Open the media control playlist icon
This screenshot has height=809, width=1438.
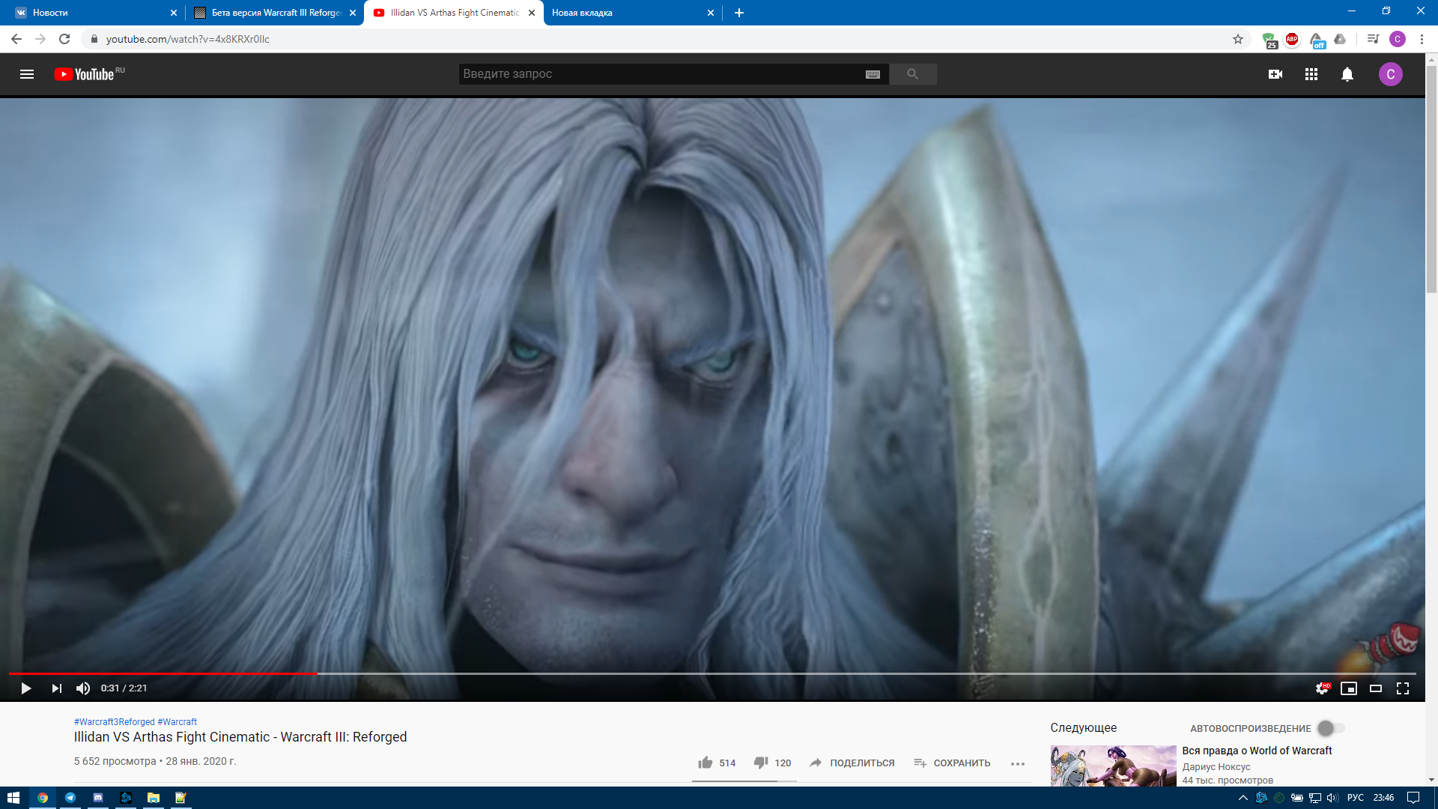tap(1373, 39)
